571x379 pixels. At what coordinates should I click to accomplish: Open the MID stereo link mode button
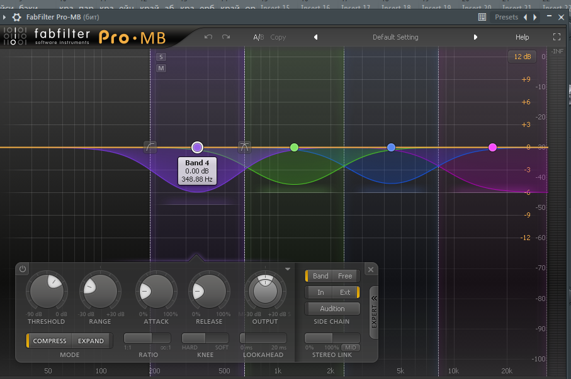click(351, 348)
